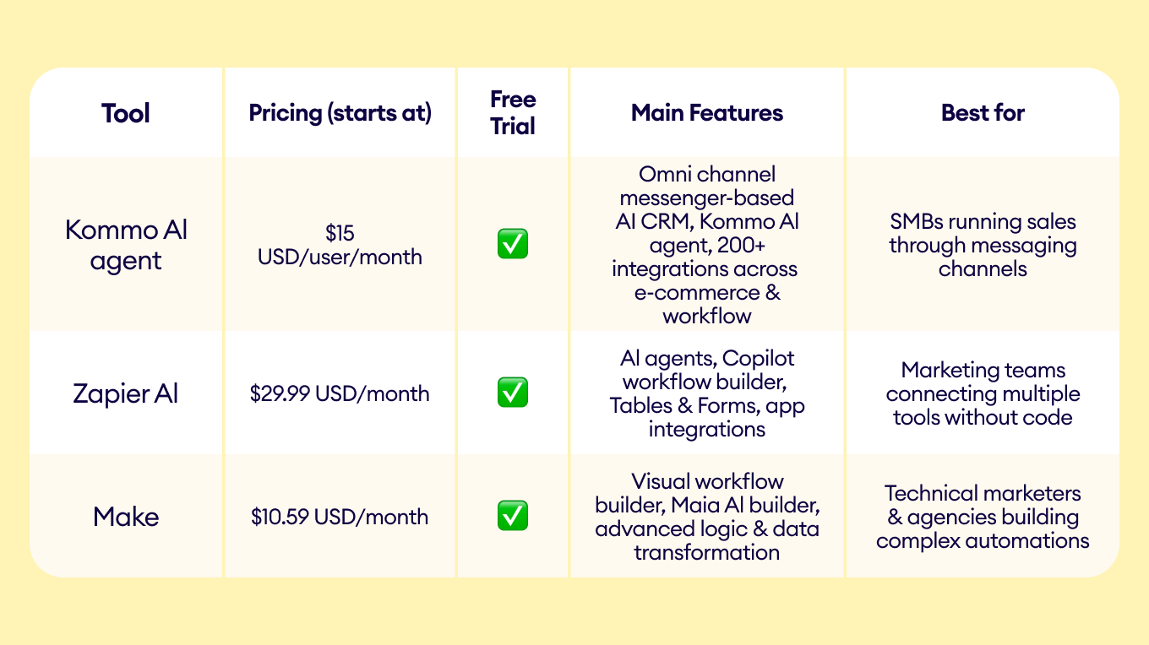Select the Zapier AI tool name
The image size is (1149, 645).
(x=126, y=393)
